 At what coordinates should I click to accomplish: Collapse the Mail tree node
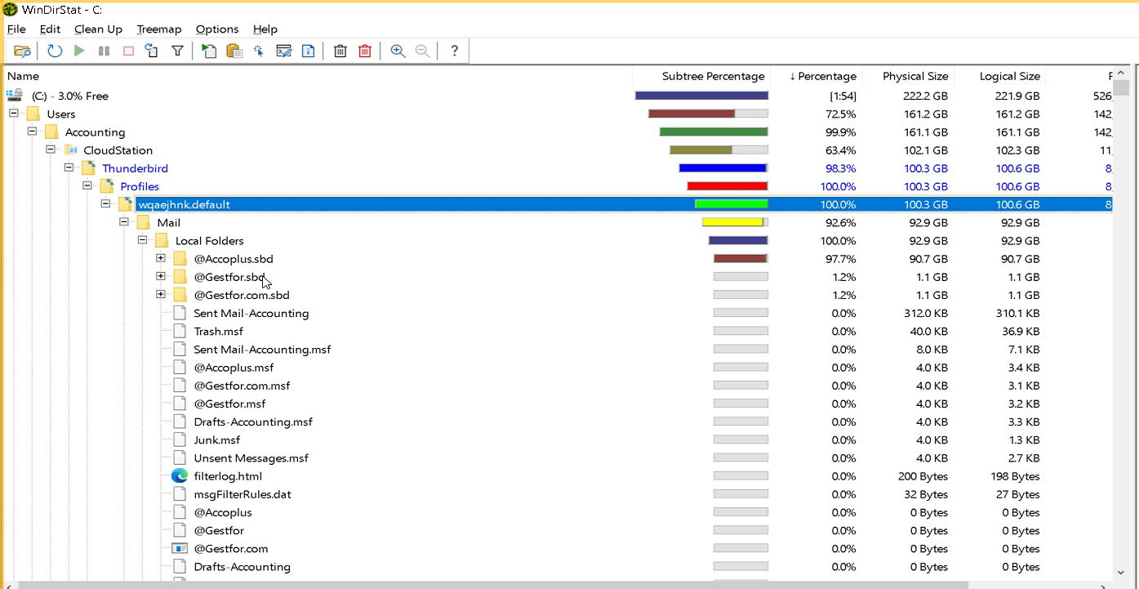click(124, 221)
